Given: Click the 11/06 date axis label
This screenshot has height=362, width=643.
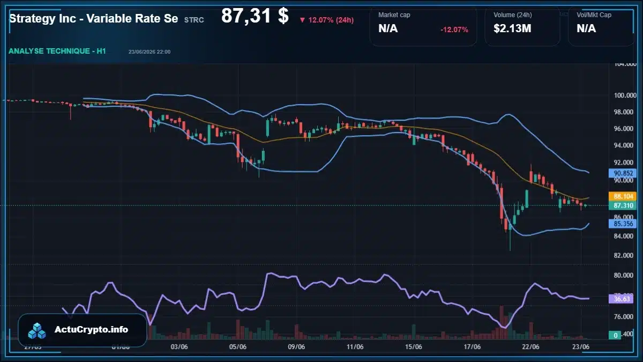Looking at the screenshot, I should pyautogui.click(x=355, y=347).
